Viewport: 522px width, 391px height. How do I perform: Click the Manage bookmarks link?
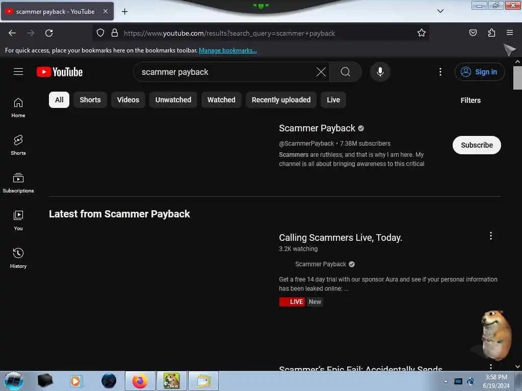point(228,50)
